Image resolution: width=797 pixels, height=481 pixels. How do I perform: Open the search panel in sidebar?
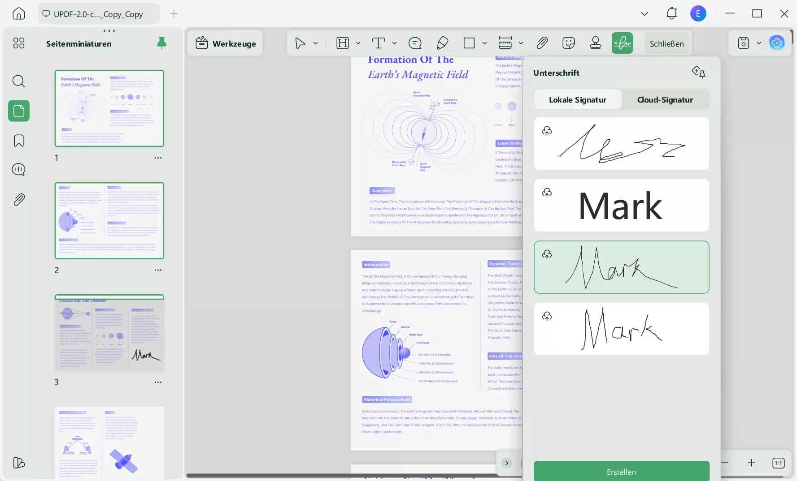(19, 81)
